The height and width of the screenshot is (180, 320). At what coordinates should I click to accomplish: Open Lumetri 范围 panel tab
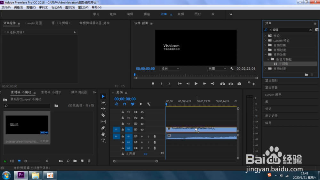click(x=34, y=23)
